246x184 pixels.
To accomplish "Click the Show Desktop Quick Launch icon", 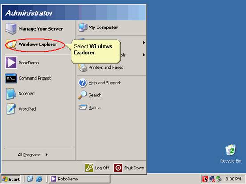I will click(30, 179).
